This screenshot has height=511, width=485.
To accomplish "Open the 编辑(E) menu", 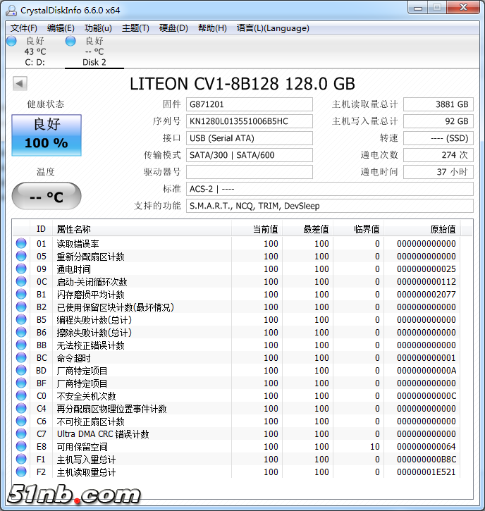I will [x=61, y=28].
